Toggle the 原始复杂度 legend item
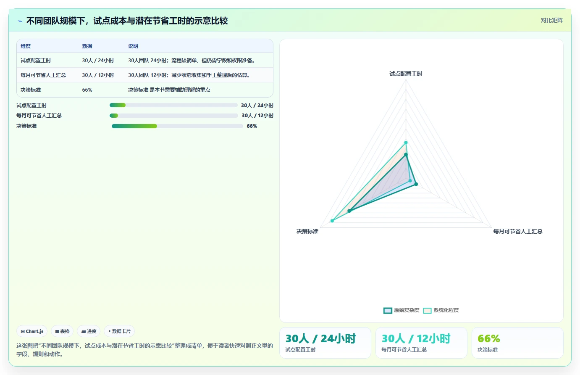 tap(401, 310)
